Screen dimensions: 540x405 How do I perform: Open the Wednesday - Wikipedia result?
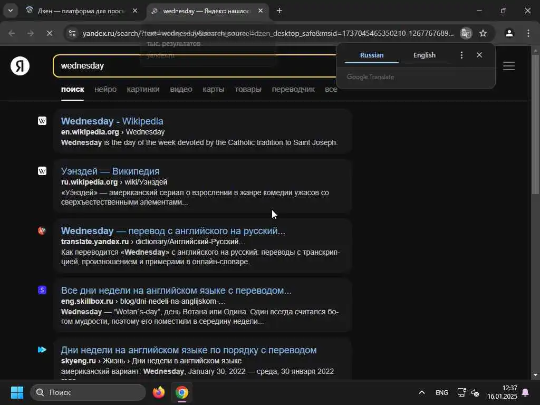coord(112,121)
